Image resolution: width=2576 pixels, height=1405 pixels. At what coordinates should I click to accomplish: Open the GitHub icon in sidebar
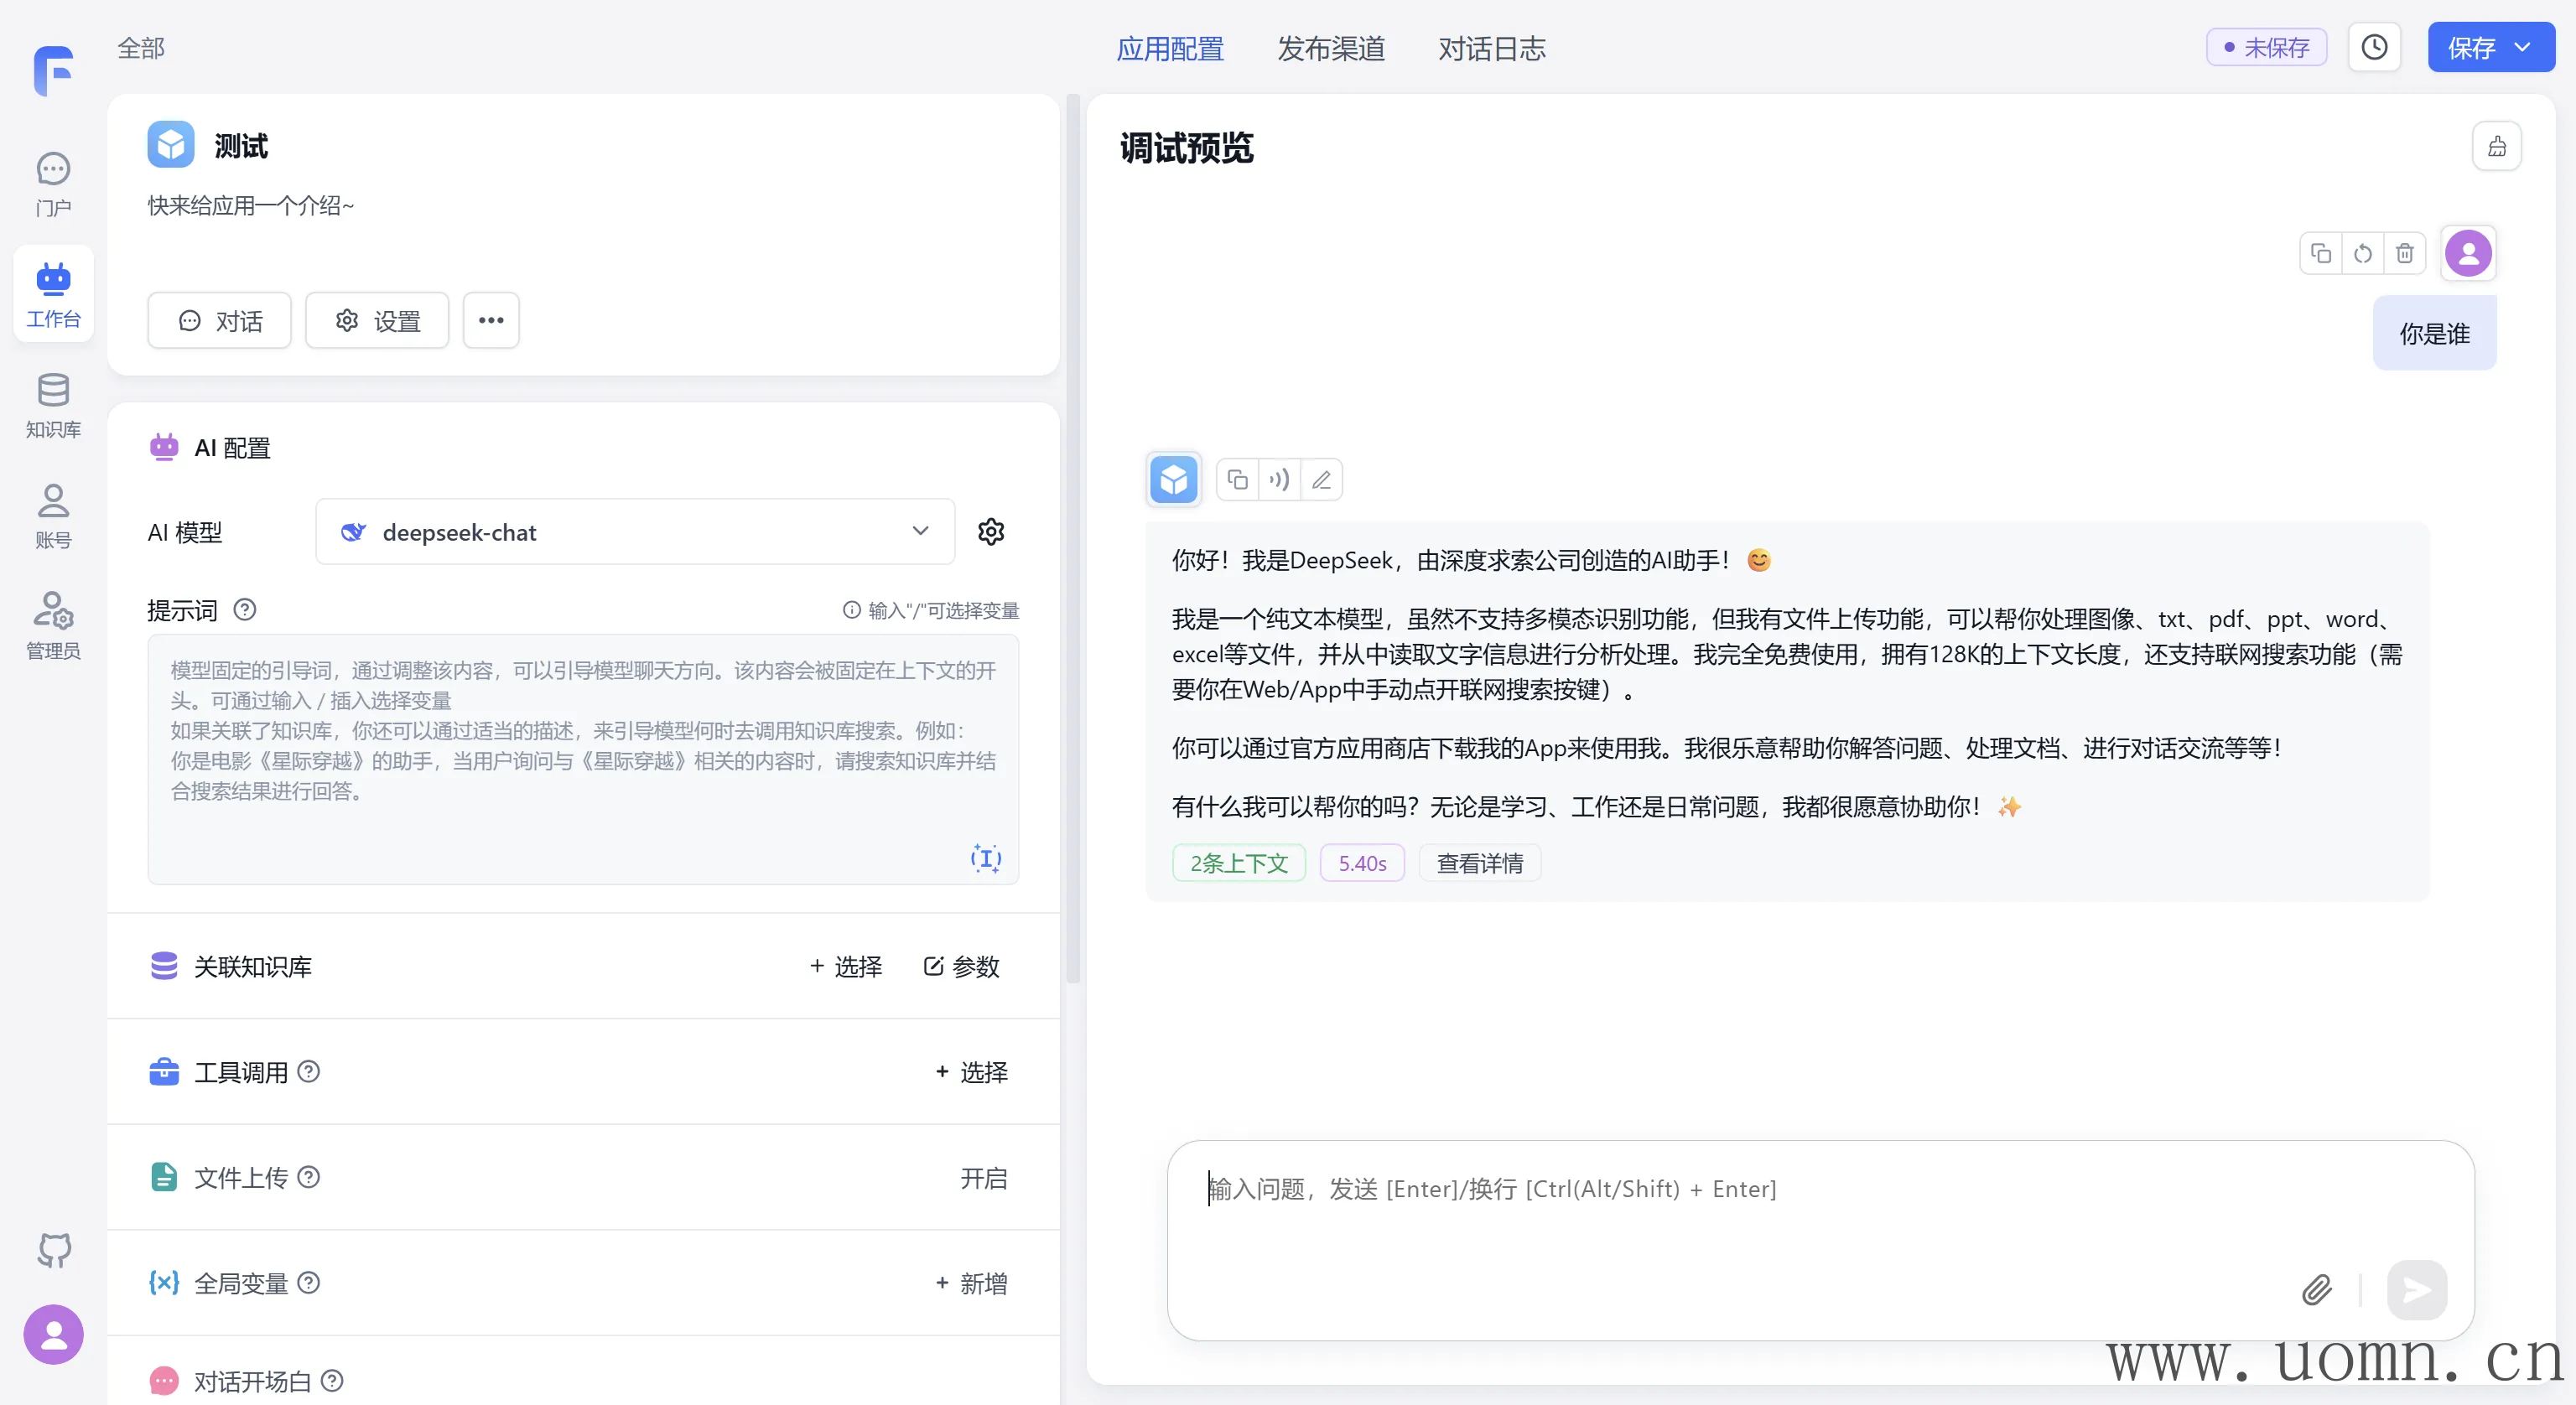tap(54, 1250)
